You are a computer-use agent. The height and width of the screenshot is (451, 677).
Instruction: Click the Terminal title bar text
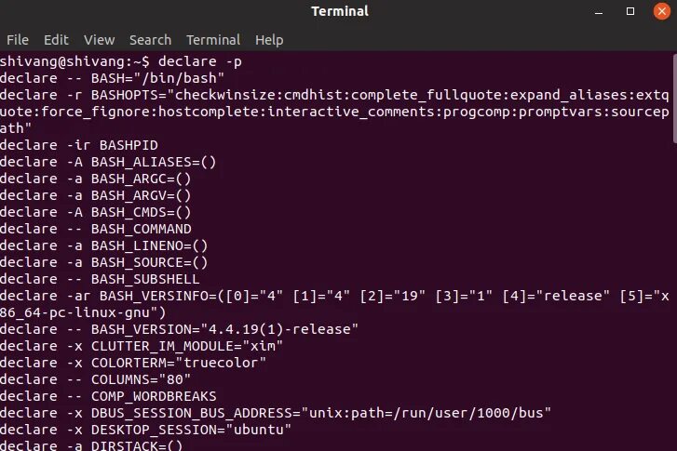(x=339, y=11)
